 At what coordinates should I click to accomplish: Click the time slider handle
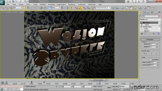pos(98,80)
